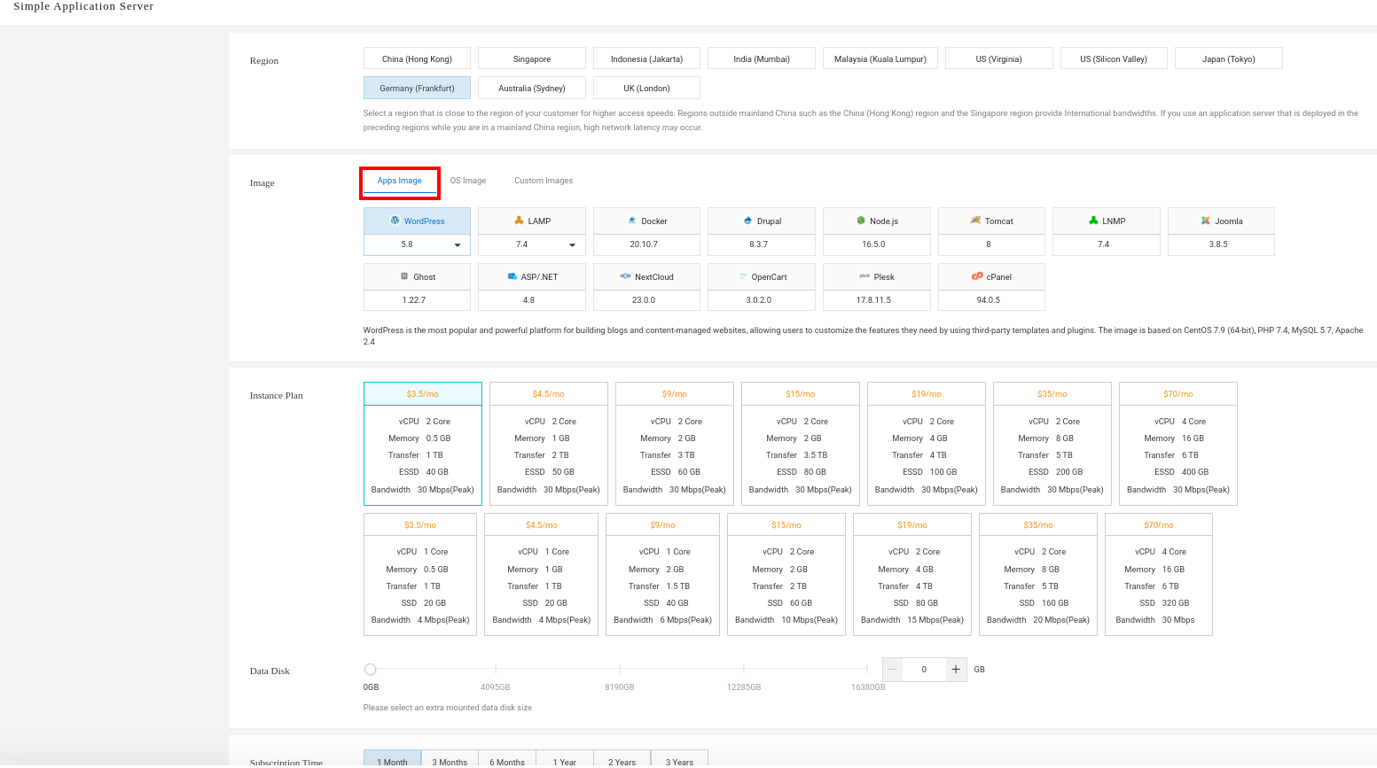The width and height of the screenshot is (1377, 768).
Task: Select the Drupal image icon
Action: tap(748, 221)
